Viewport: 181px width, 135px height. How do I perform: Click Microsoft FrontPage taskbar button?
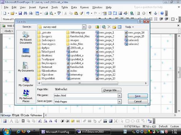point(57,132)
